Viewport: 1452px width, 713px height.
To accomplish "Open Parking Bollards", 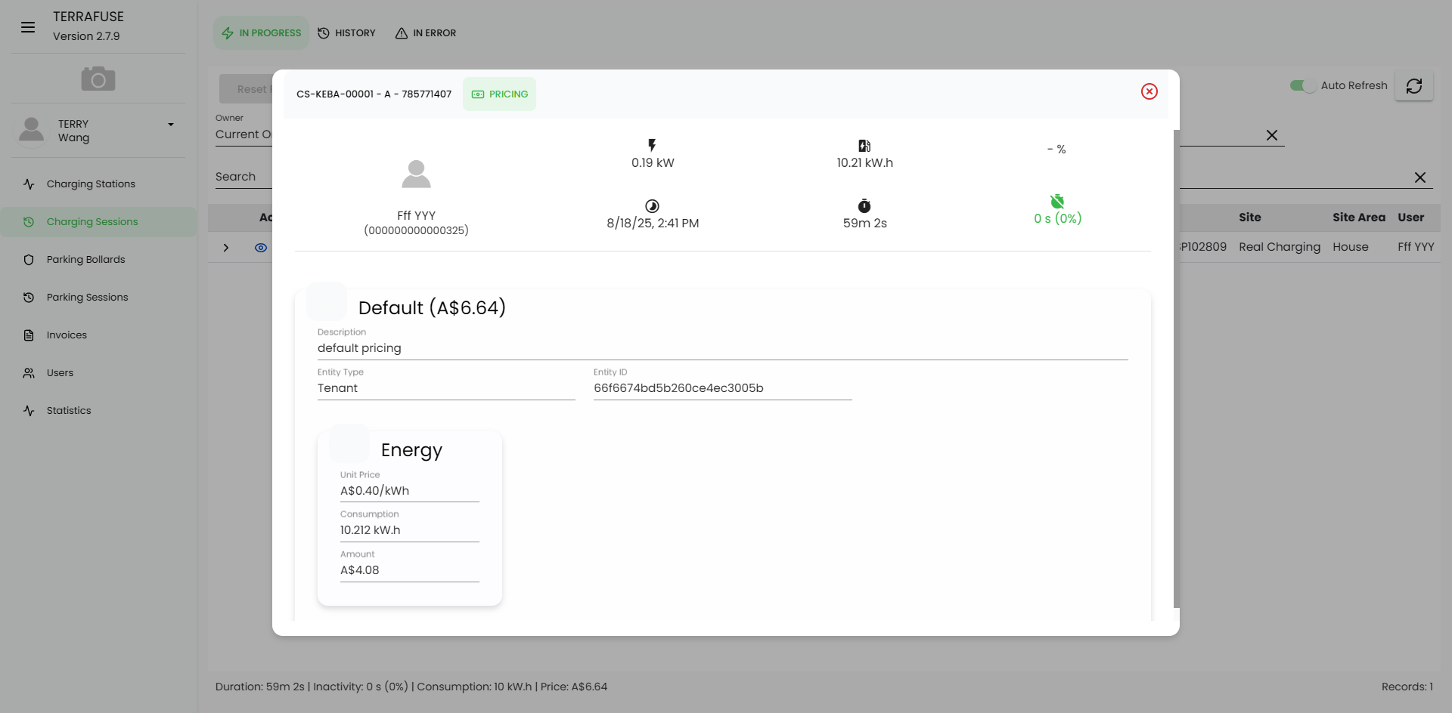I will tap(85, 259).
